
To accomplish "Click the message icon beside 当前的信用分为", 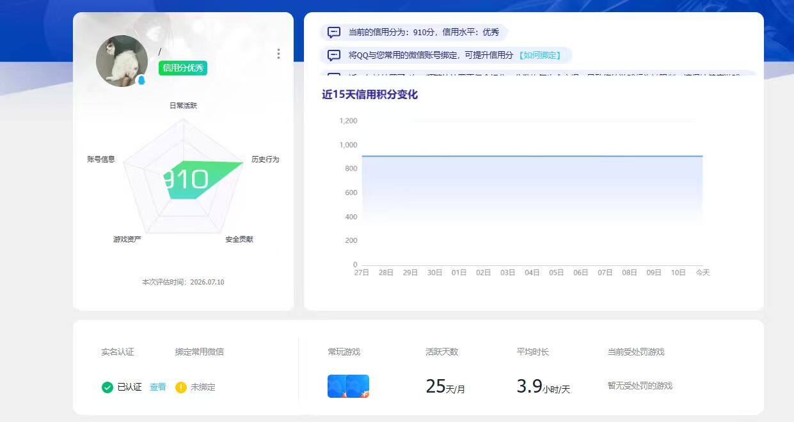I will tap(334, 32).
